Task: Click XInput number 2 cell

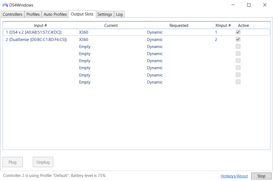Action: (x=216, y=39)
